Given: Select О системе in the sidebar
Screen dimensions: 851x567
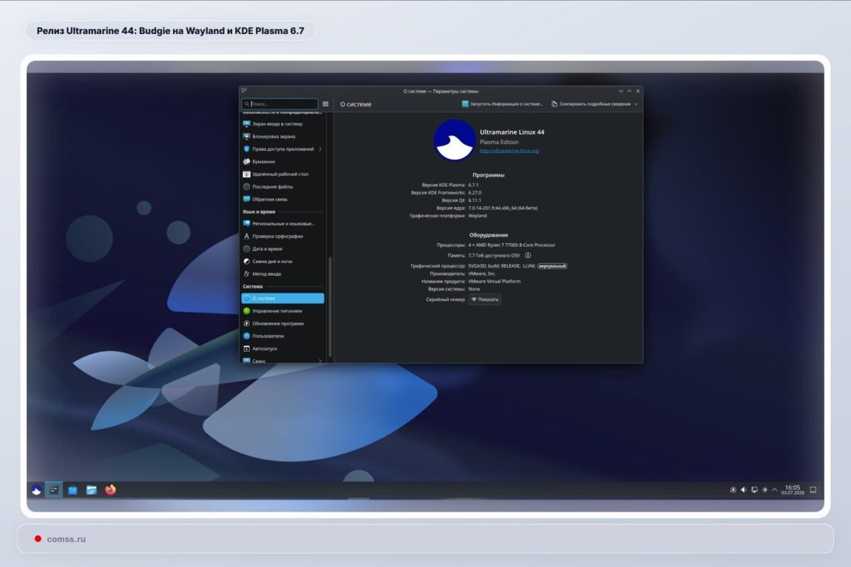Looking at the screenshot, I should [x=283, y=298].
